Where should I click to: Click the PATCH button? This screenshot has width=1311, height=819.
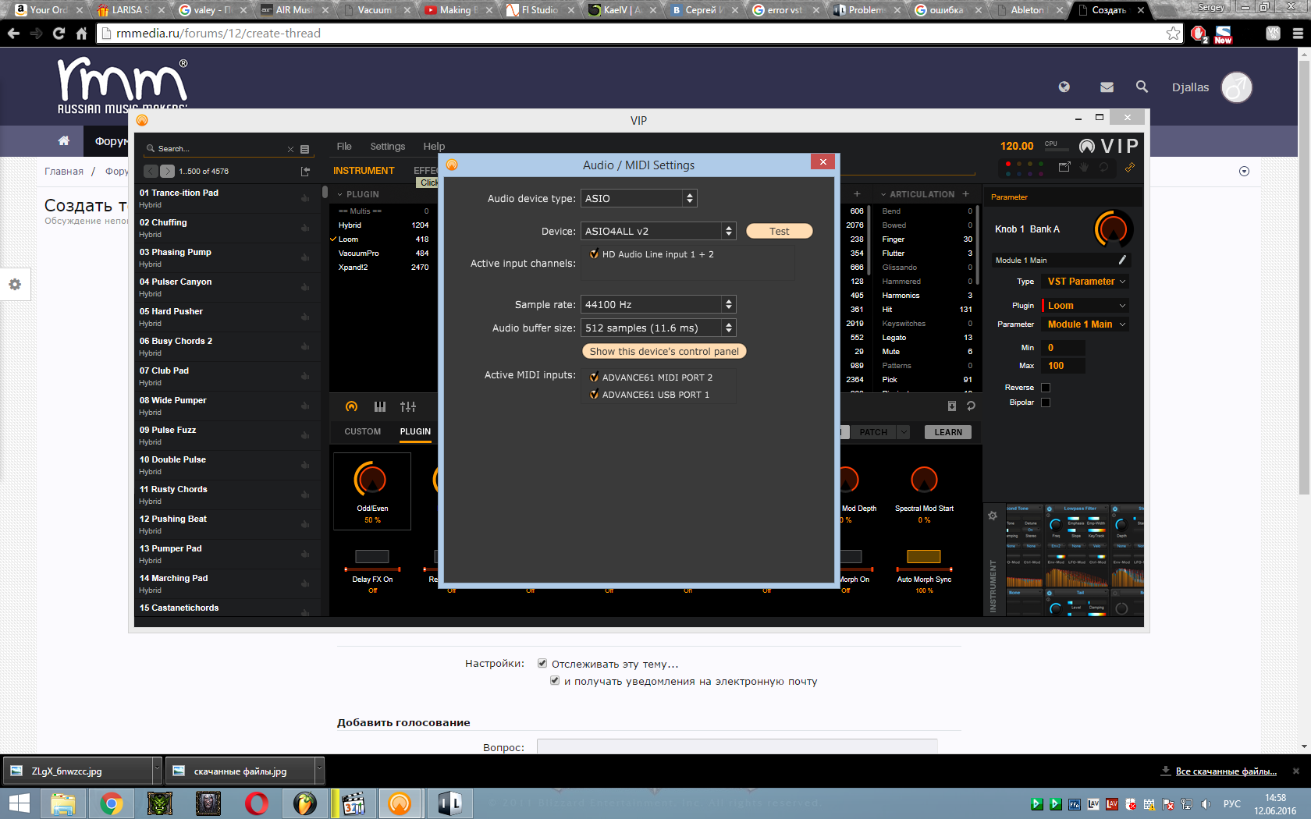(x=873, y=432)
